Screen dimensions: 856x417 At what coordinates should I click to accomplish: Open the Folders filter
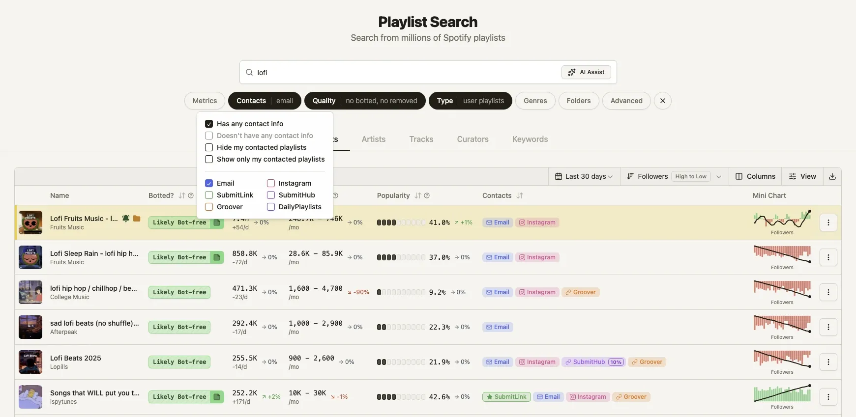(578, 101)
